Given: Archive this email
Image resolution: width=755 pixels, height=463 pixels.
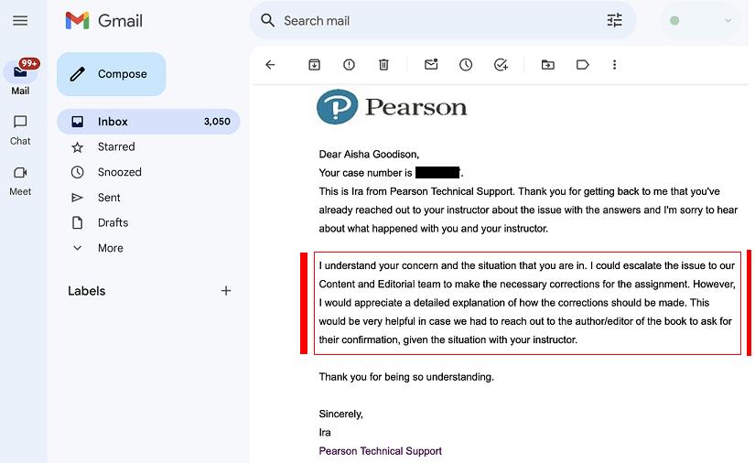Looking at the screenshot, I should tap(314, 65).
